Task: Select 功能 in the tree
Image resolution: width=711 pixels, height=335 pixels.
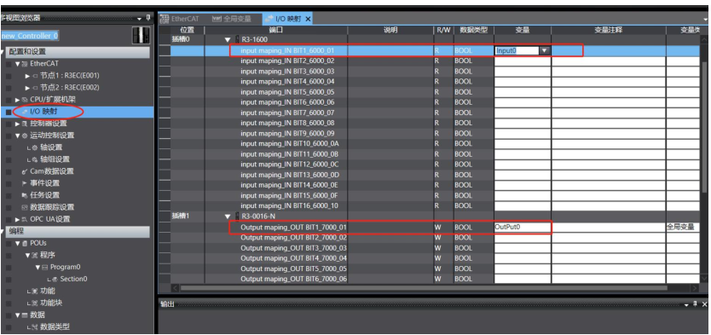Action: point(48,291)
